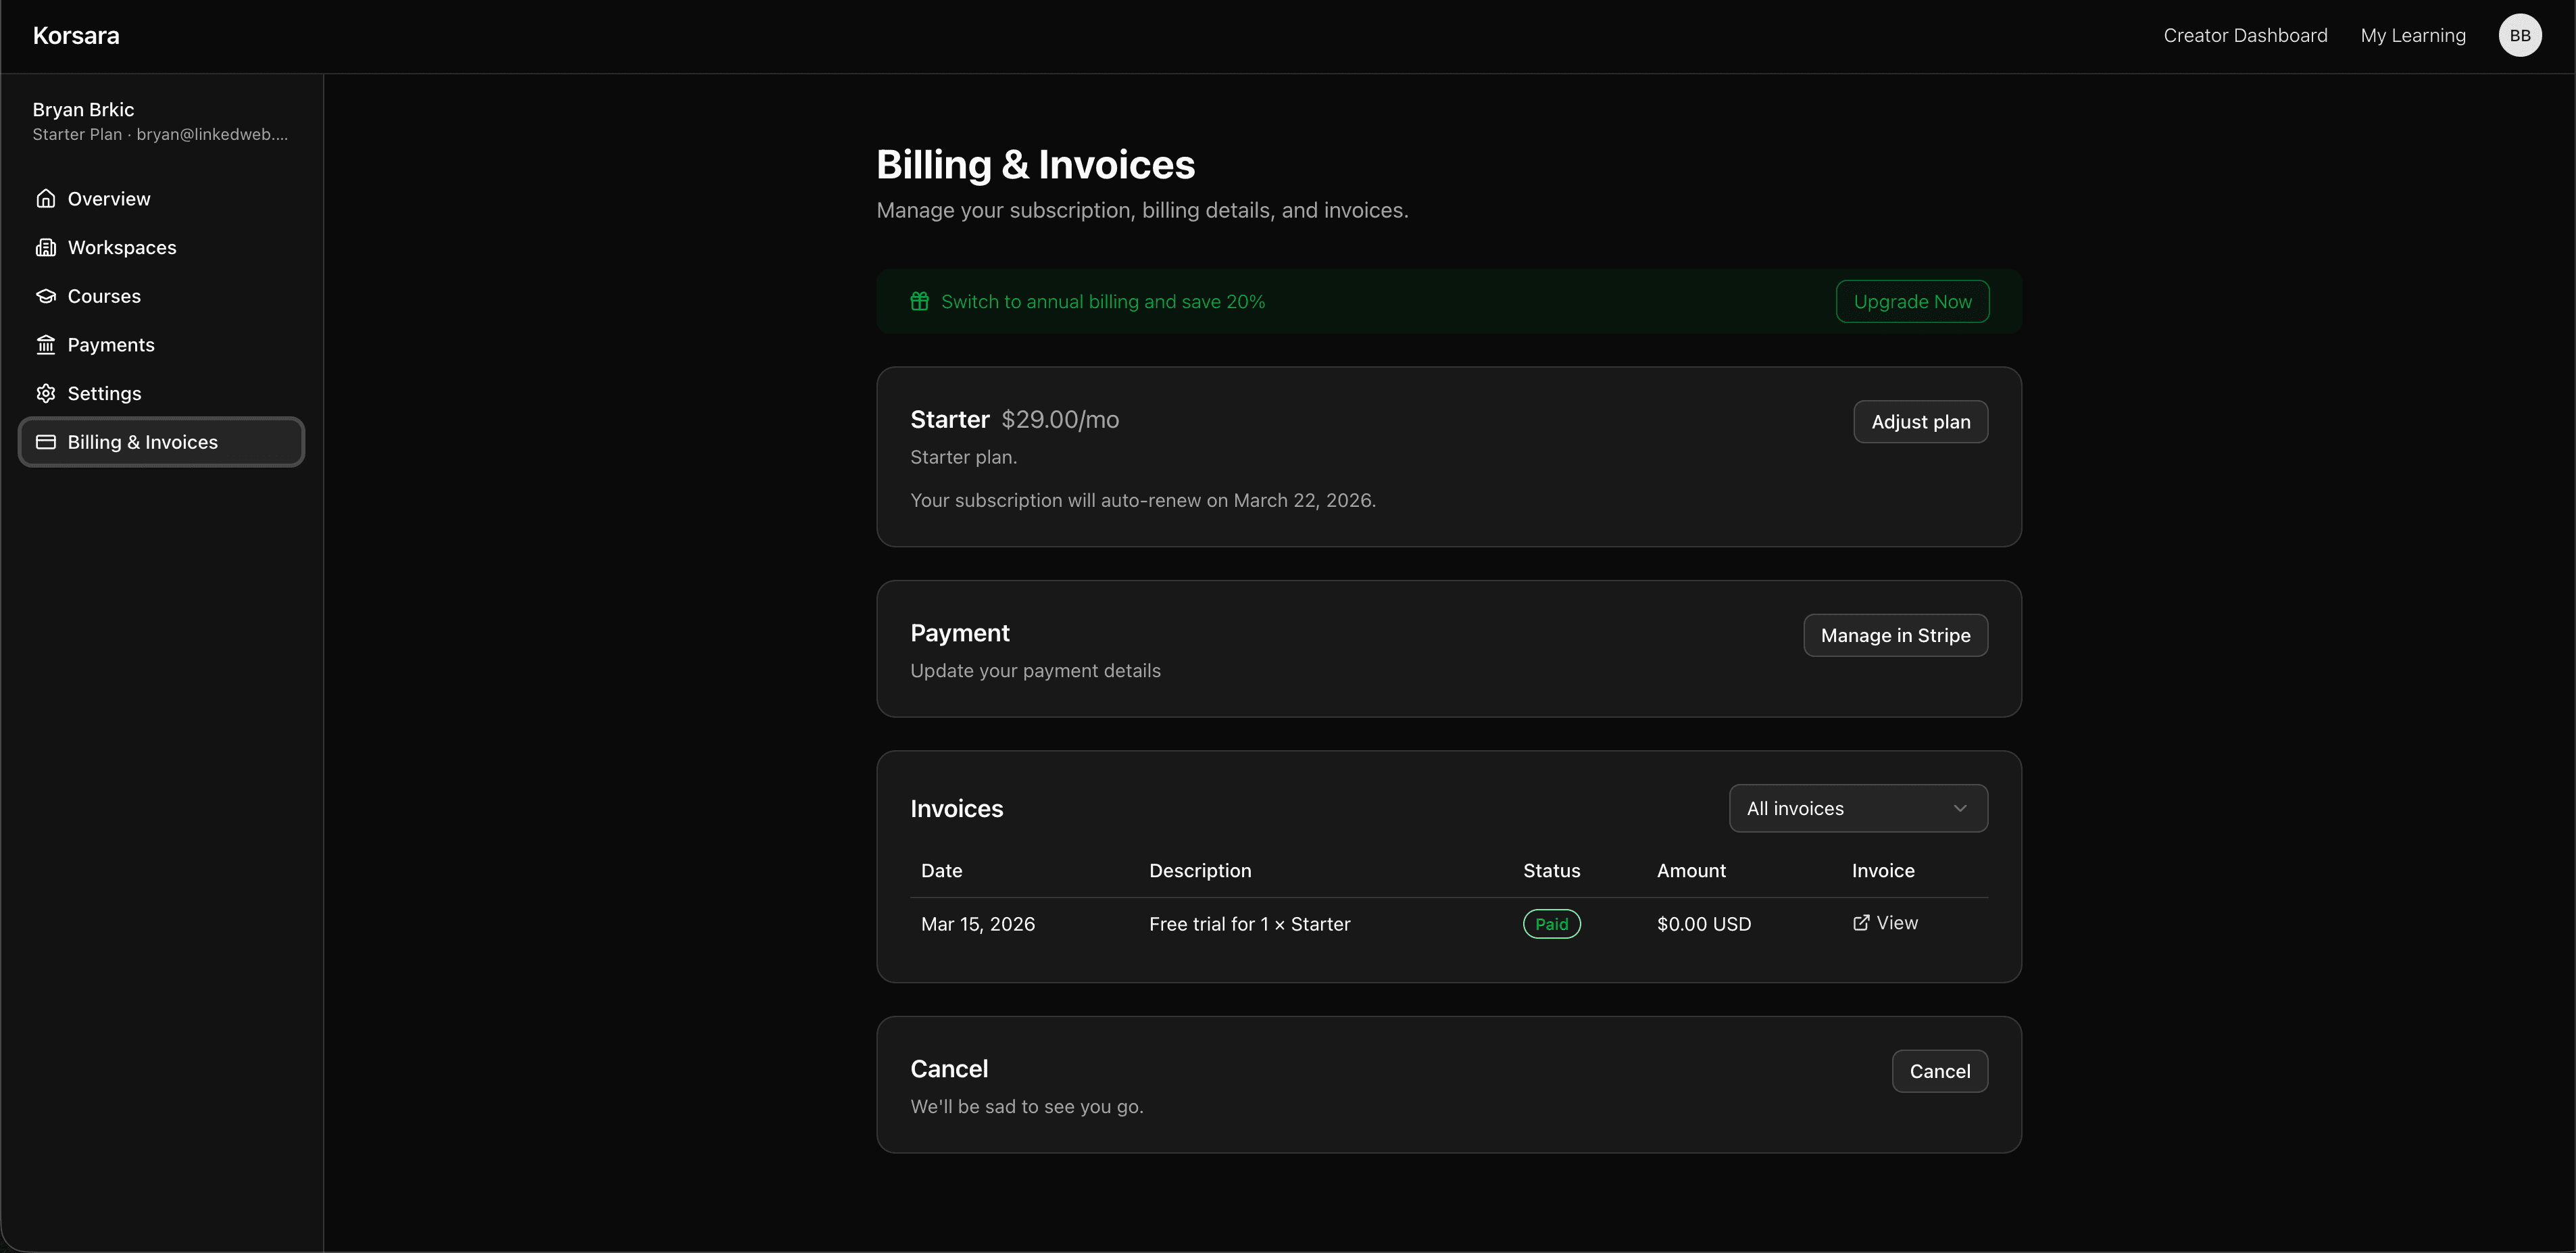Click the Billing & Invoices card icon
Image resolution: width=2576 pixels, height=1253 pixels.
click(46, 441)
